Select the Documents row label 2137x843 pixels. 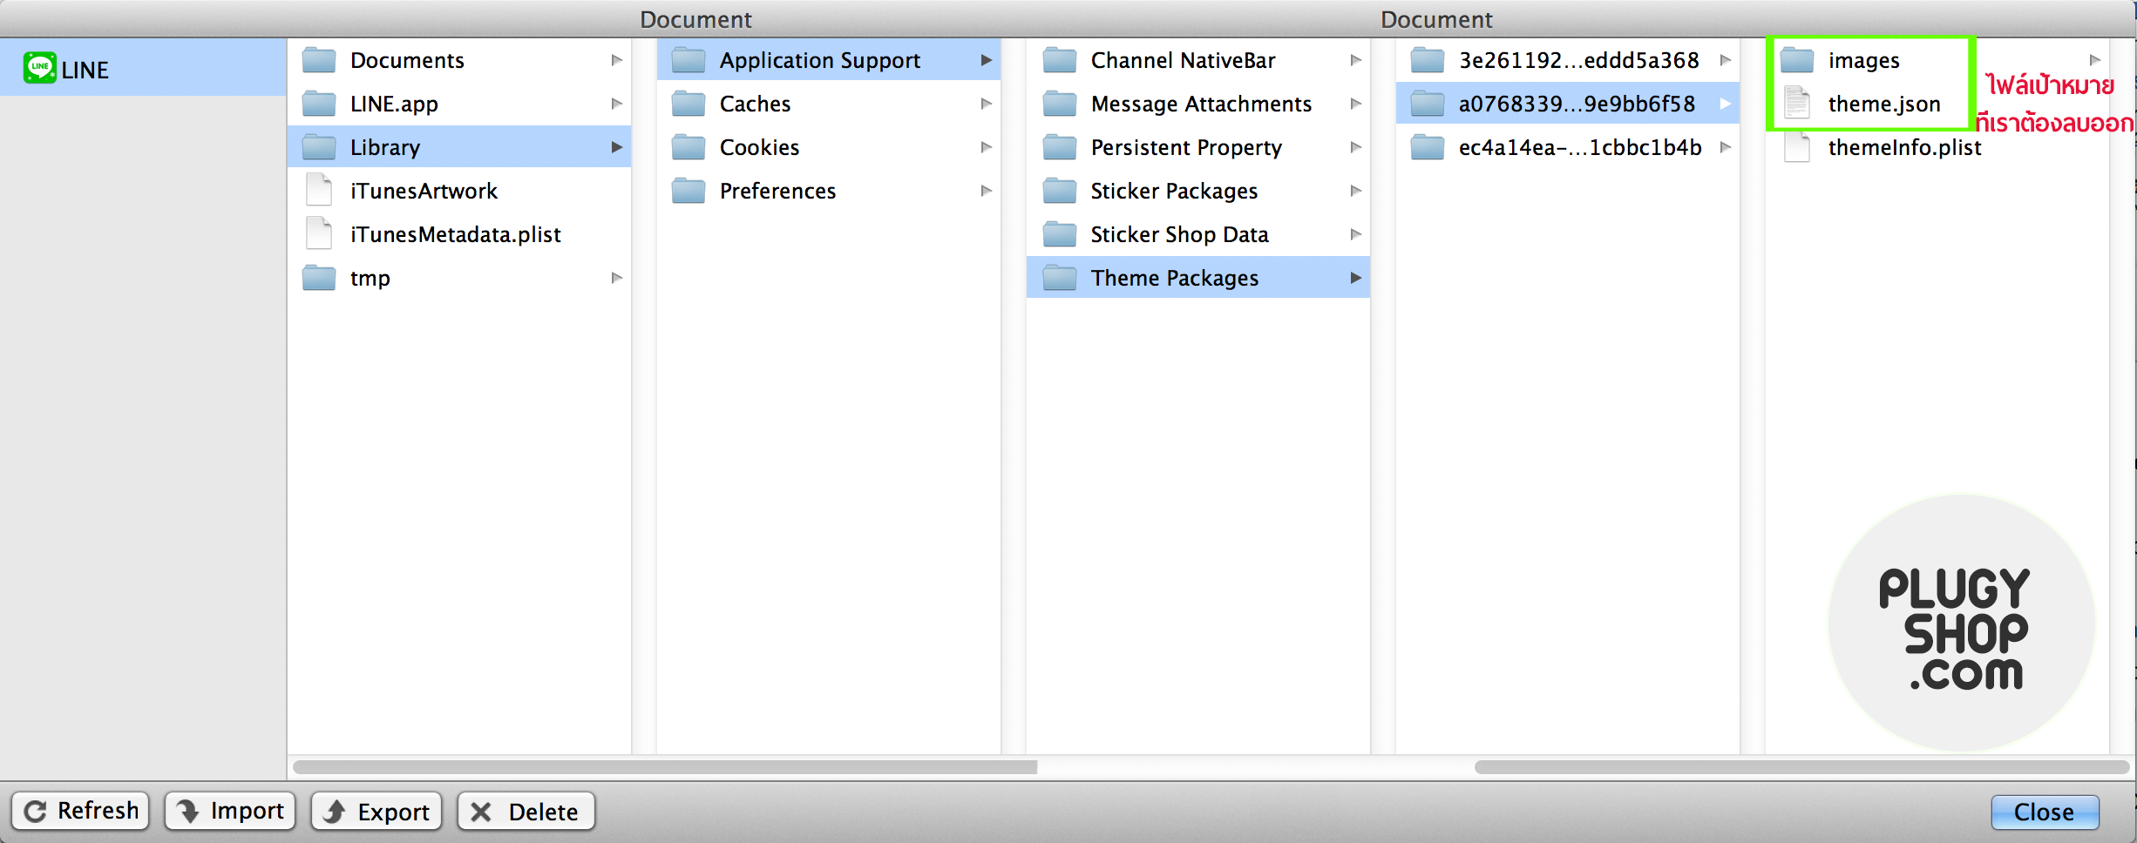pyautogui.click(x=407, y=60)
